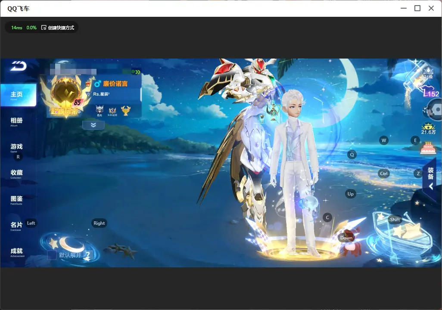
Task: Click the Right key overlay button
Action: point(99,223)
